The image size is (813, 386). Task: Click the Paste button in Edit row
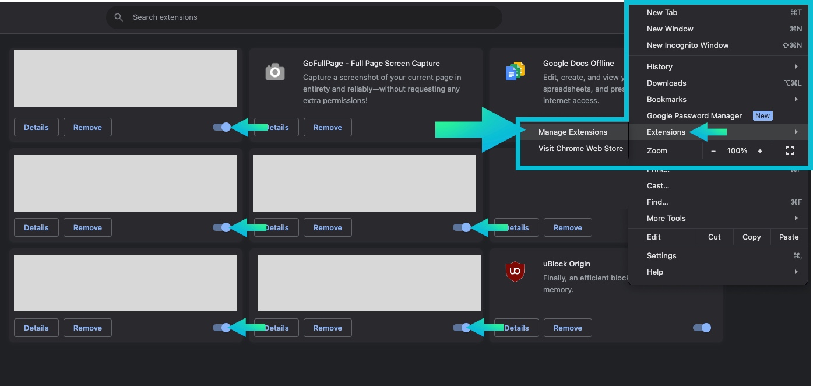tap(789, 237)
